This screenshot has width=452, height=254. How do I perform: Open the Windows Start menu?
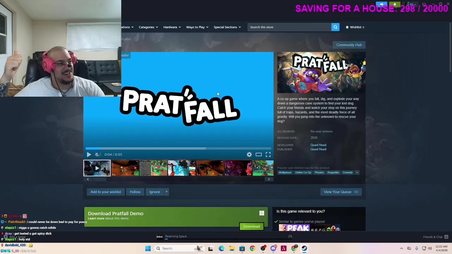[x=148, y=248]
